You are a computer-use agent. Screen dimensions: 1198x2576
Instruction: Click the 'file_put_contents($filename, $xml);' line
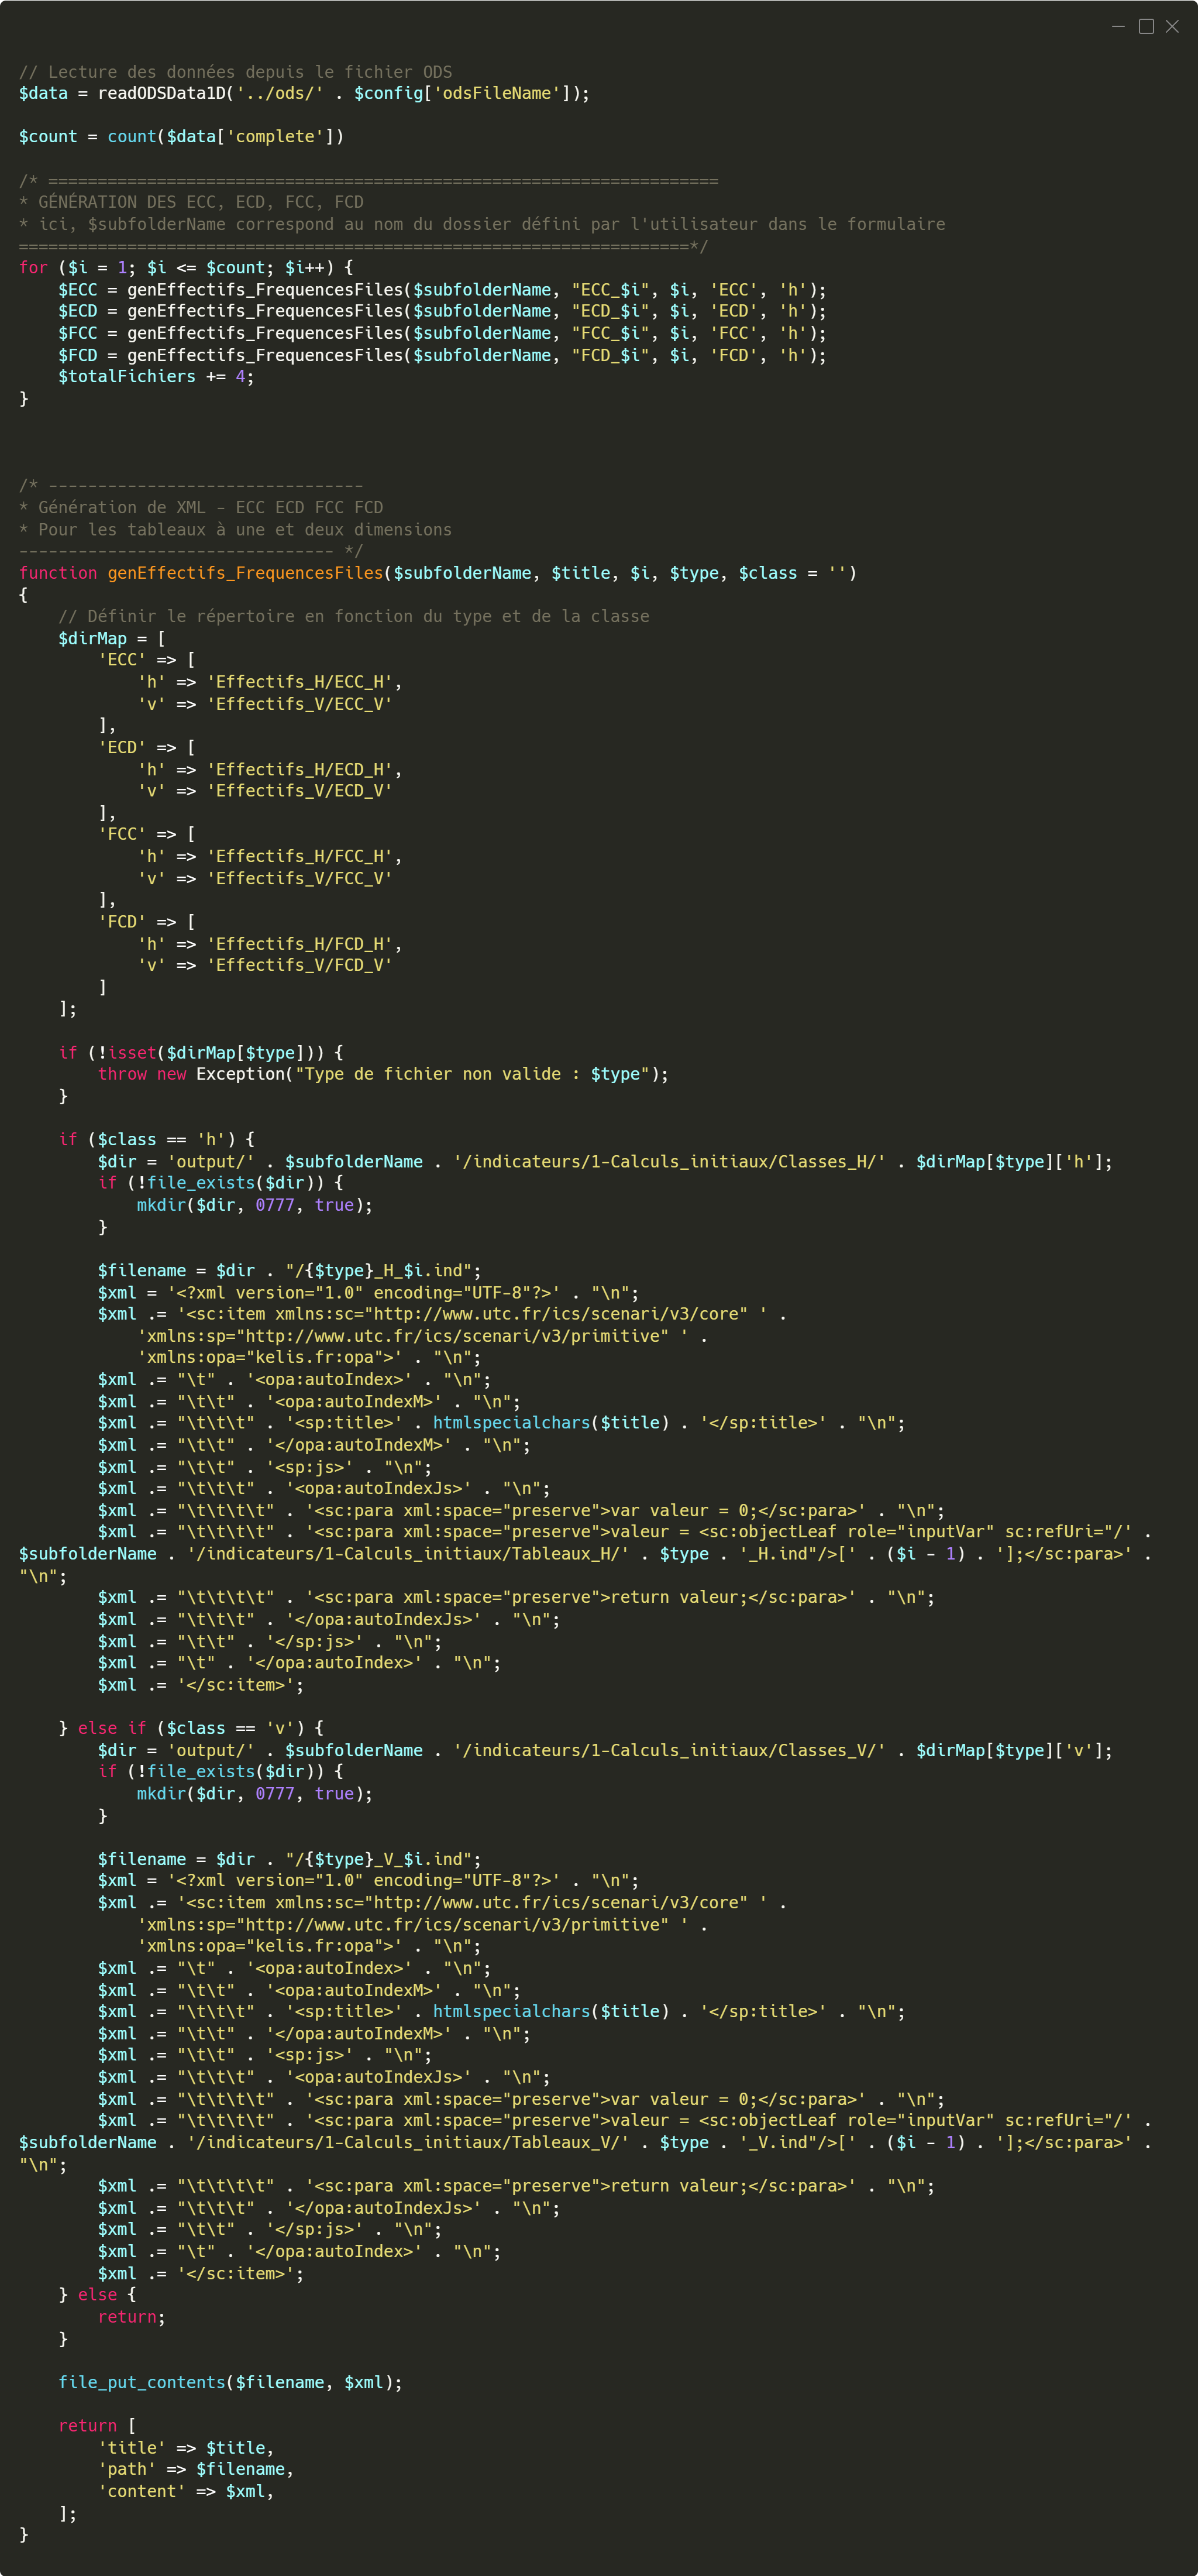point(230,2383)
